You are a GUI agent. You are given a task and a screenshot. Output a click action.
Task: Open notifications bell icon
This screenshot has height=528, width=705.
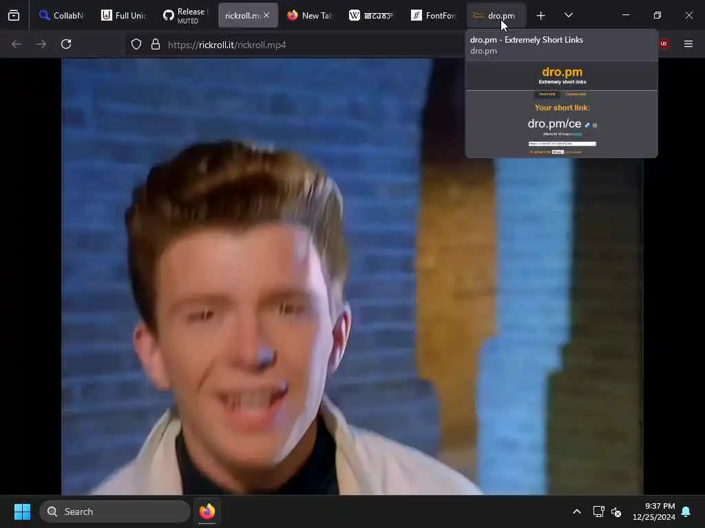pos(686,511)
